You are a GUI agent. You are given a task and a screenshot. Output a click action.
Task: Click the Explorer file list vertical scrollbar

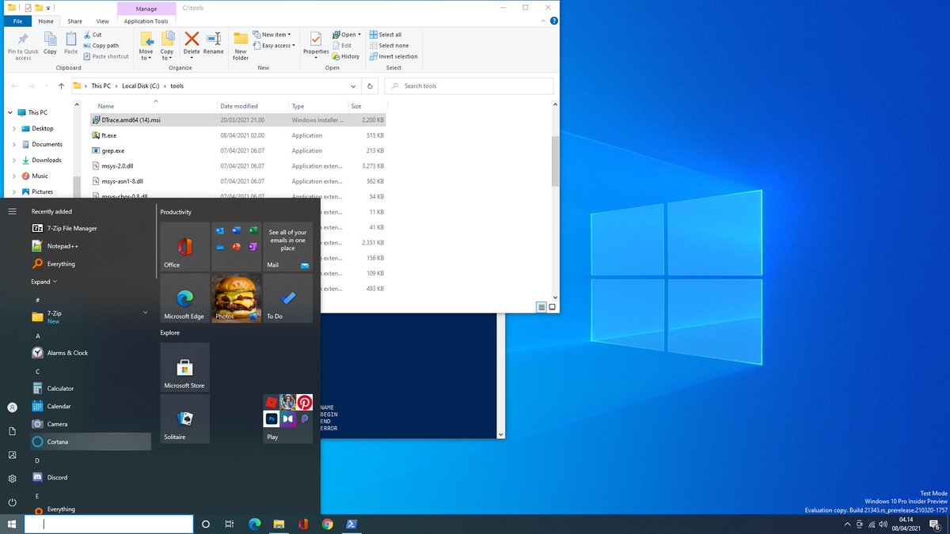coord(555,161)
